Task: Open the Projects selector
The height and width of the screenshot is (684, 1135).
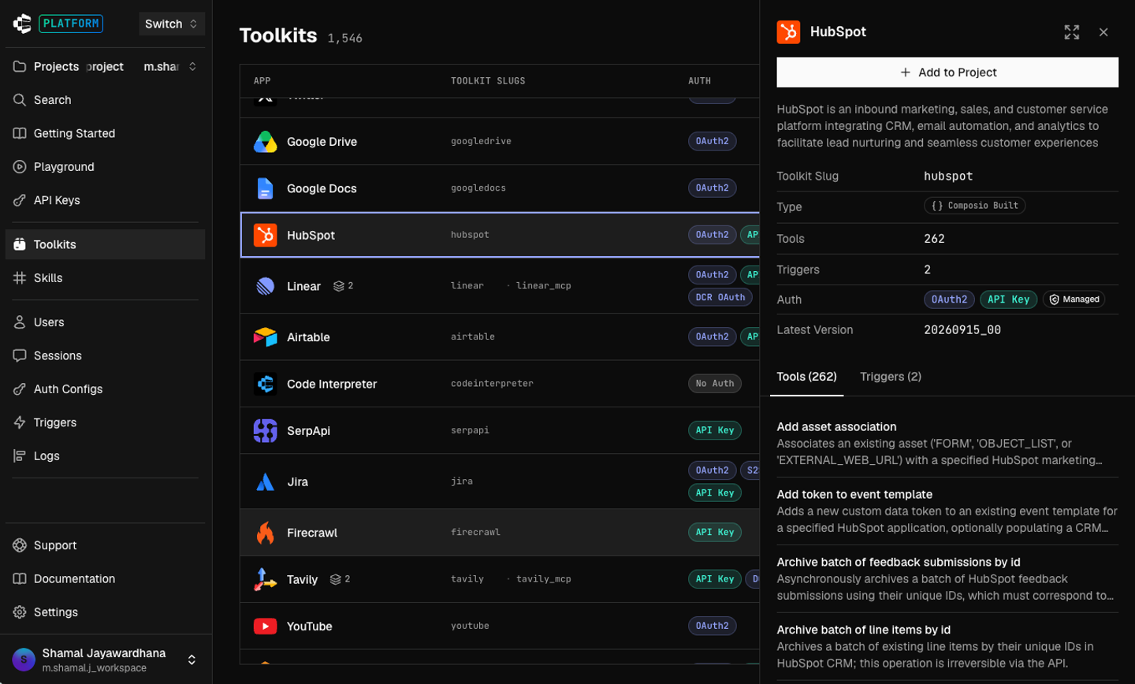Action: (x=106, y=66)
